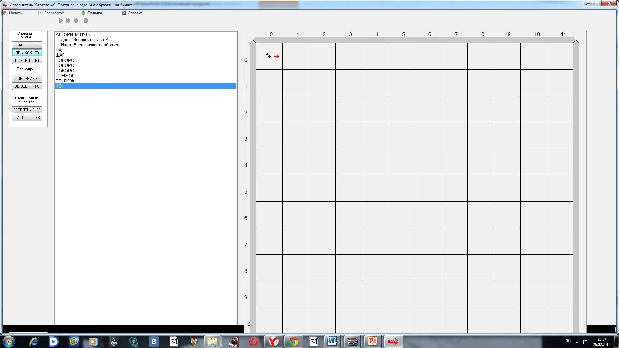The height and width of the screenshot is (348, 619).
Task: Open the Opera browser from the taskbar
Action: coord(254,342)
